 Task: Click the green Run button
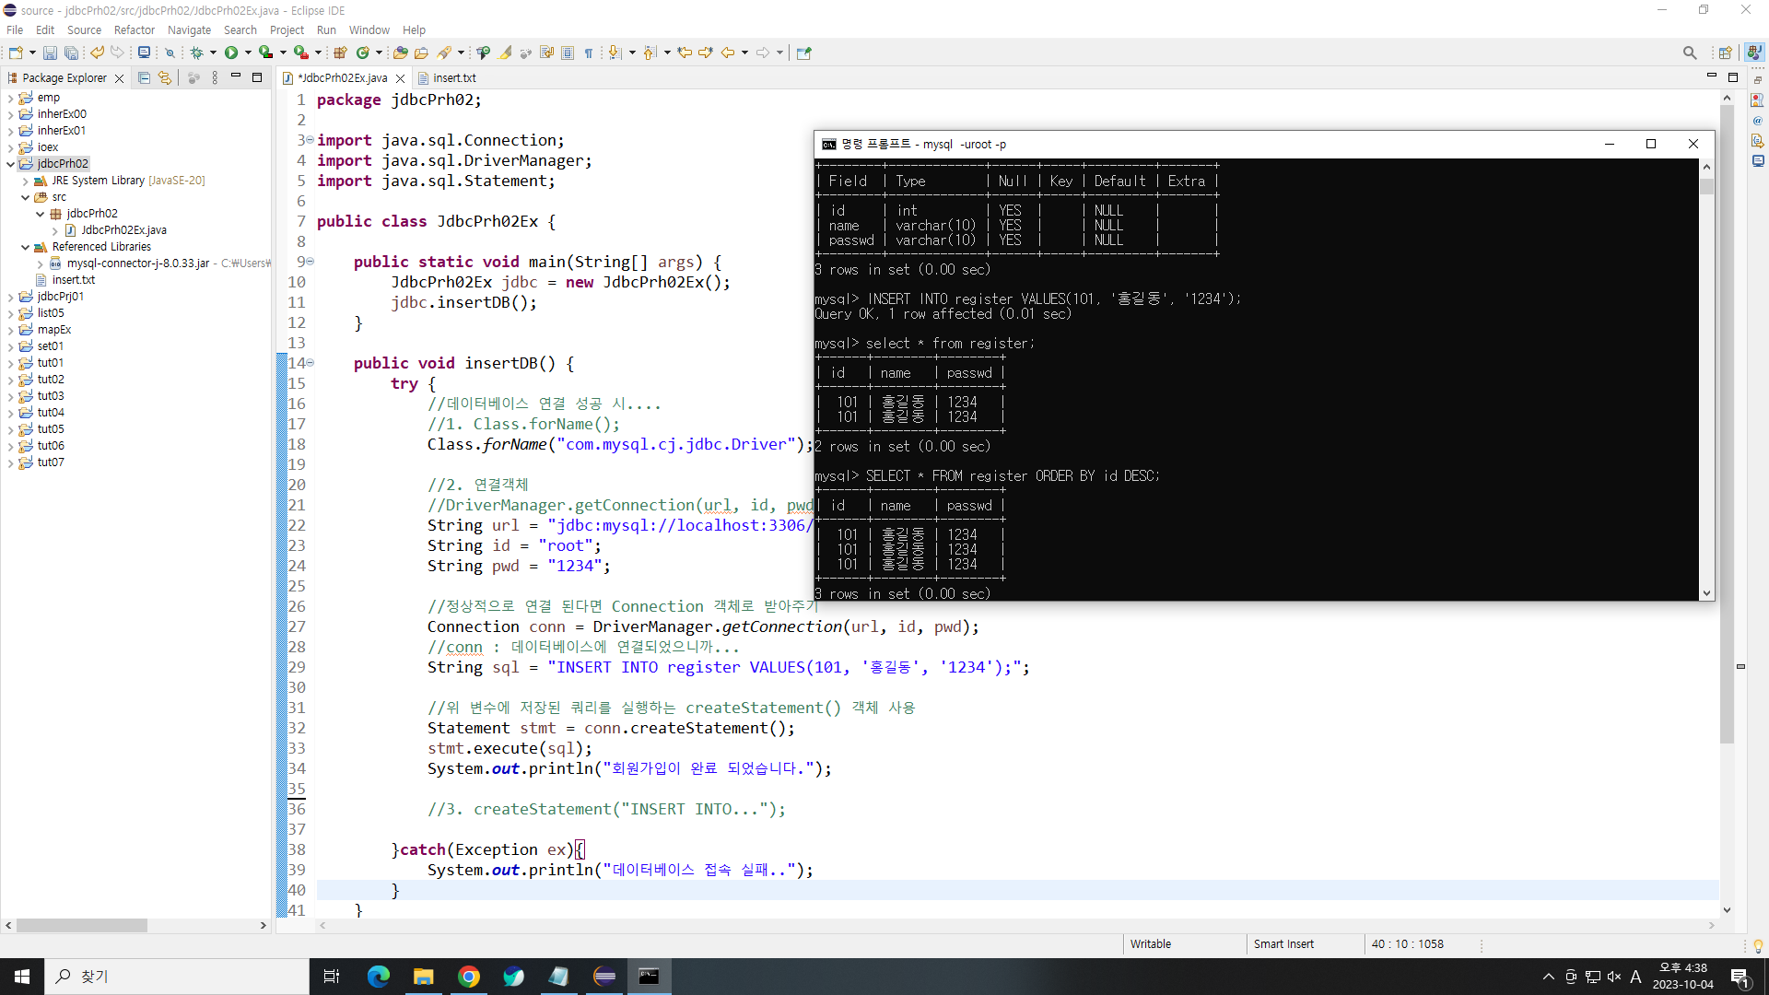[231, 53]
